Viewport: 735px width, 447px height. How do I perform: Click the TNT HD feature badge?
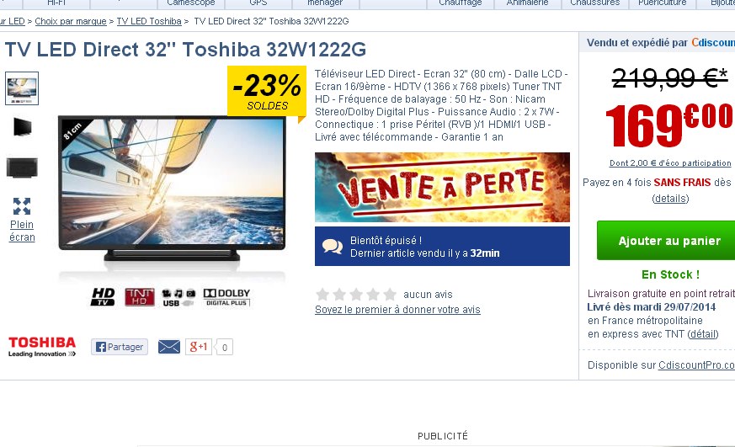140,297
